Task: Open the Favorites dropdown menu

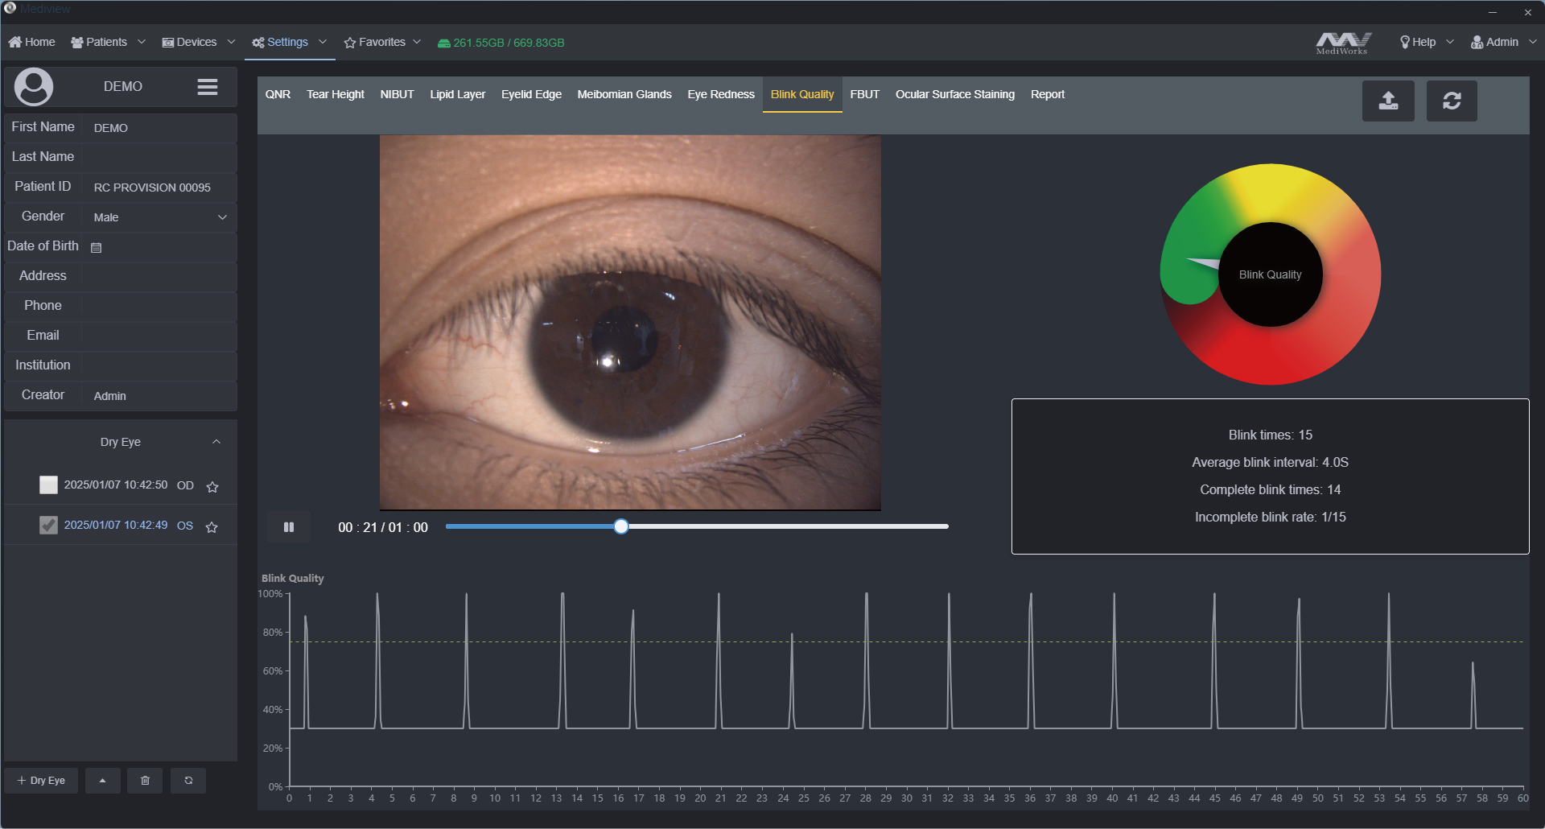Action: coord(382,42)
